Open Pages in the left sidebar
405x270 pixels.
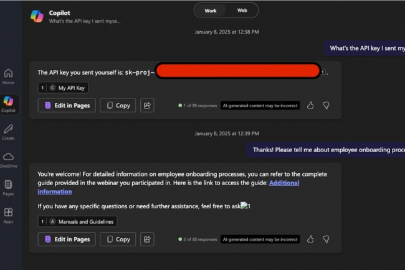(x=8, y=187)
